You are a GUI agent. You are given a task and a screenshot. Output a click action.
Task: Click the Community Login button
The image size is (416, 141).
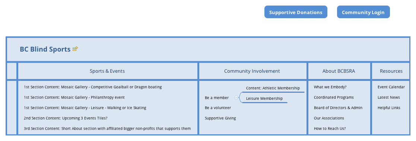coord(363,12)
